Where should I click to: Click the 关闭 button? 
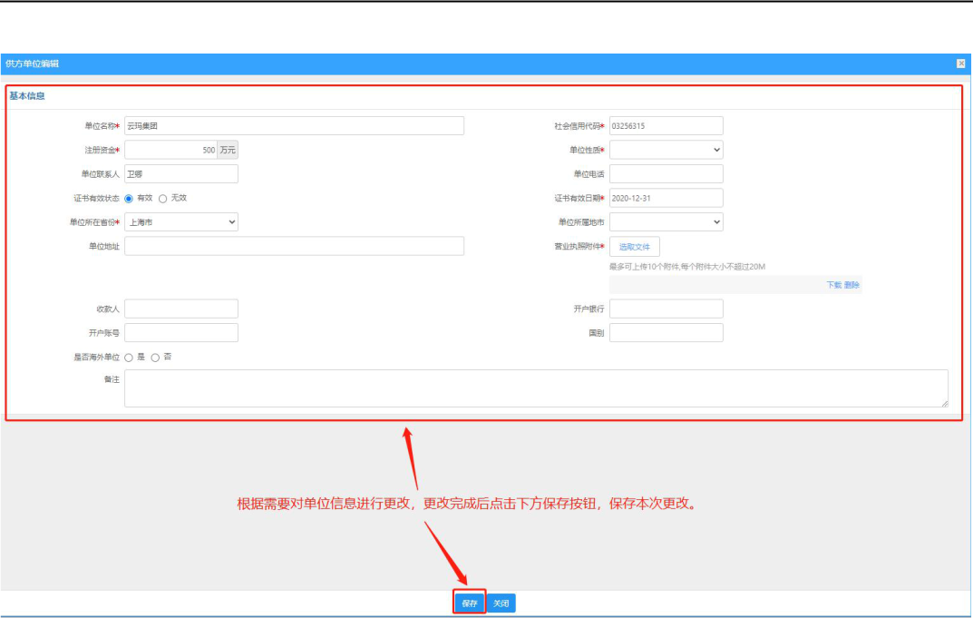[501, 603]
